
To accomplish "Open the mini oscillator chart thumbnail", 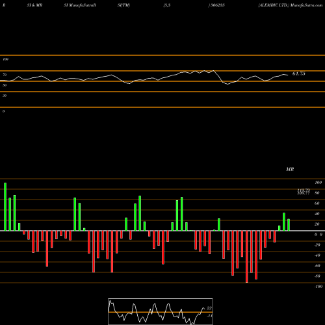I will click(x=161, y=311).
